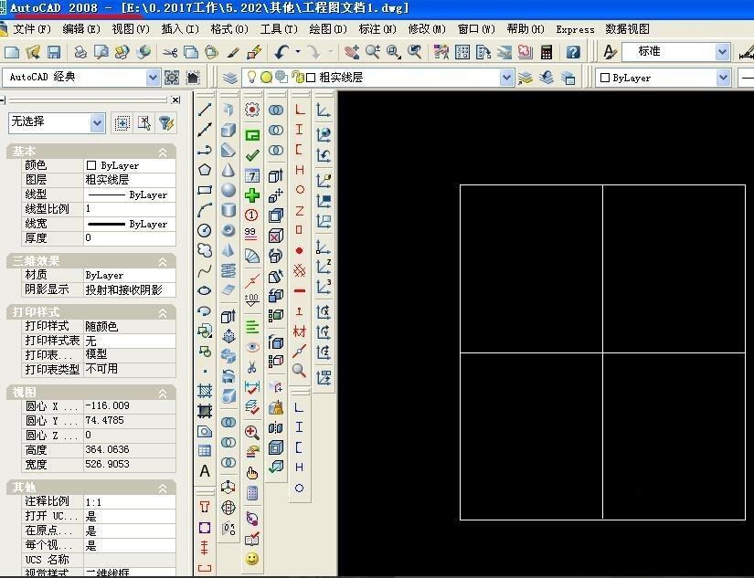Open the 文件(F) menu
Viewport: 754px width, 578px height.
32,29
